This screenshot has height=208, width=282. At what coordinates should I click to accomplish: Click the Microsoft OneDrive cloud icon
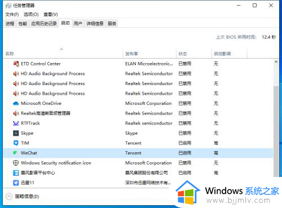[16, 103]
